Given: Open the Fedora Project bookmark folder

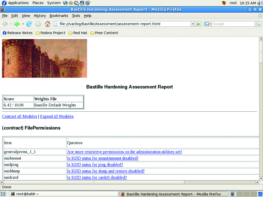Looking at the screenshot, I should (x=50, y=33).
